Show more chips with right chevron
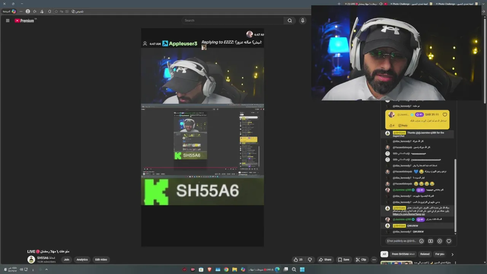 [x=452, y=254]
